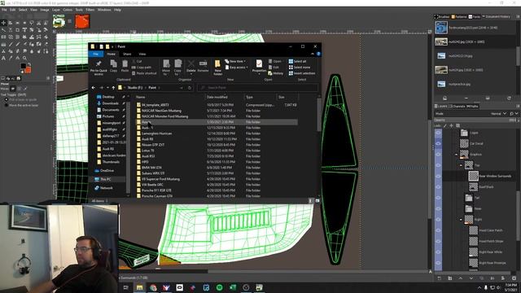521x293 pixels.
Task: Click the Copy icon in Explorer ribbon
Action: (114, 65)
